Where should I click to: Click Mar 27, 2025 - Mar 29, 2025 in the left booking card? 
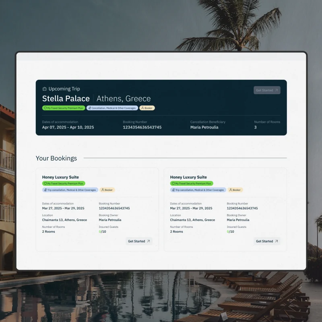click(x=63, y=208)
